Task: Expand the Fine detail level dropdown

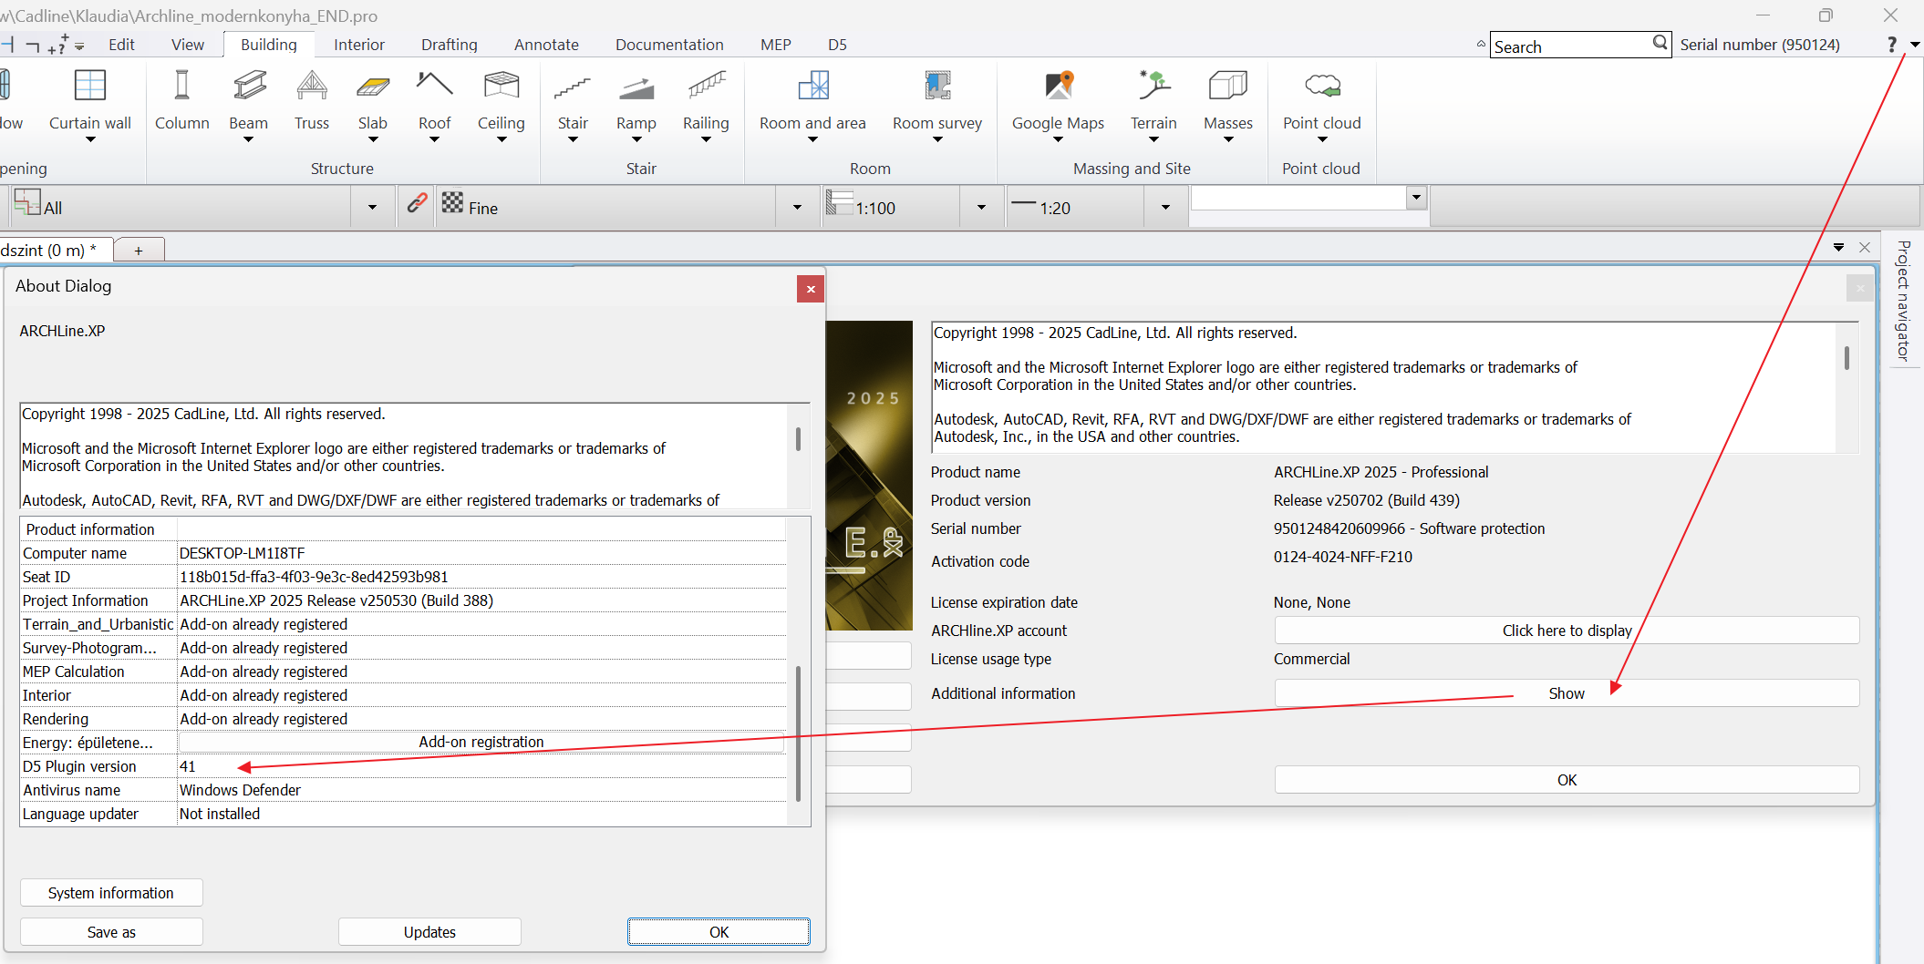Action: click(797, 208)
